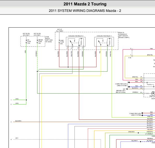Click the 'L' connector terminal label
Viewport: 155px width, 148px height.
131,55
